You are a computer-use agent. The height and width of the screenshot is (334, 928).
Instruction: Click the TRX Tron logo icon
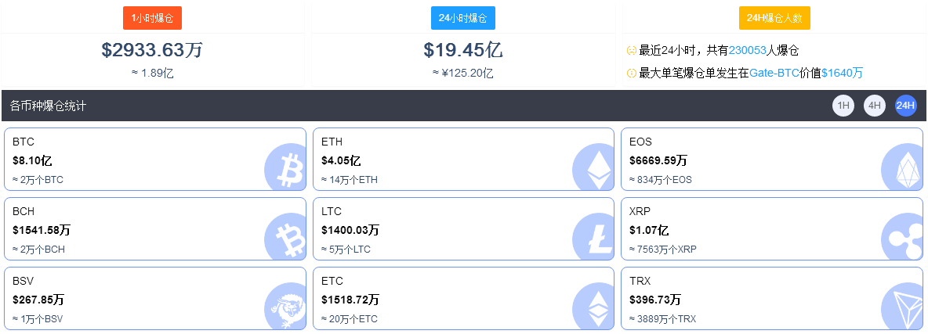coord(901,306)
